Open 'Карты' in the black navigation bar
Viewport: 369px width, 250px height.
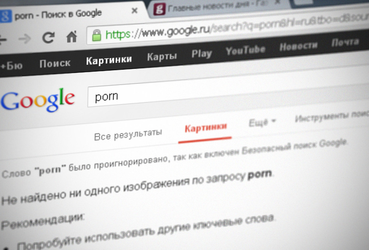tap(162, 56)
